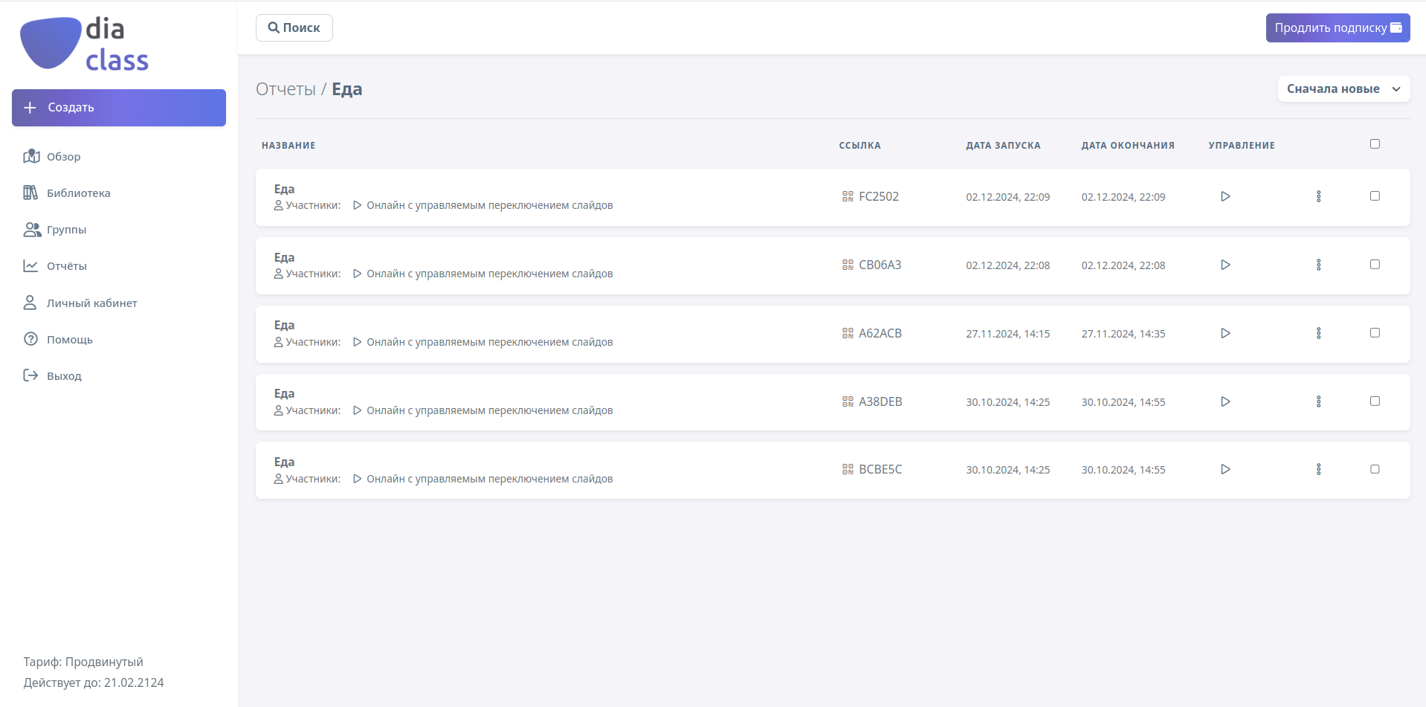This screenshot has width=1426, height=707.
Task: Open the Создать button
Action: click(x=119, y=108)
